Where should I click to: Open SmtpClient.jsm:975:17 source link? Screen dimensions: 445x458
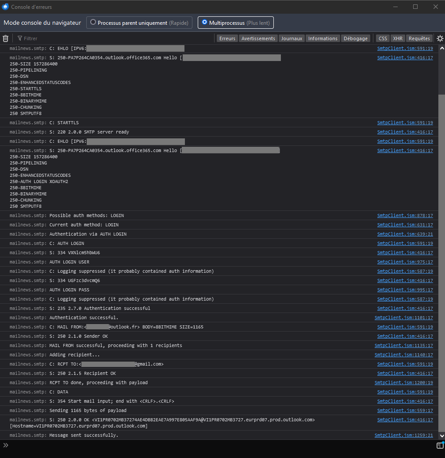(x=405, y=262)
